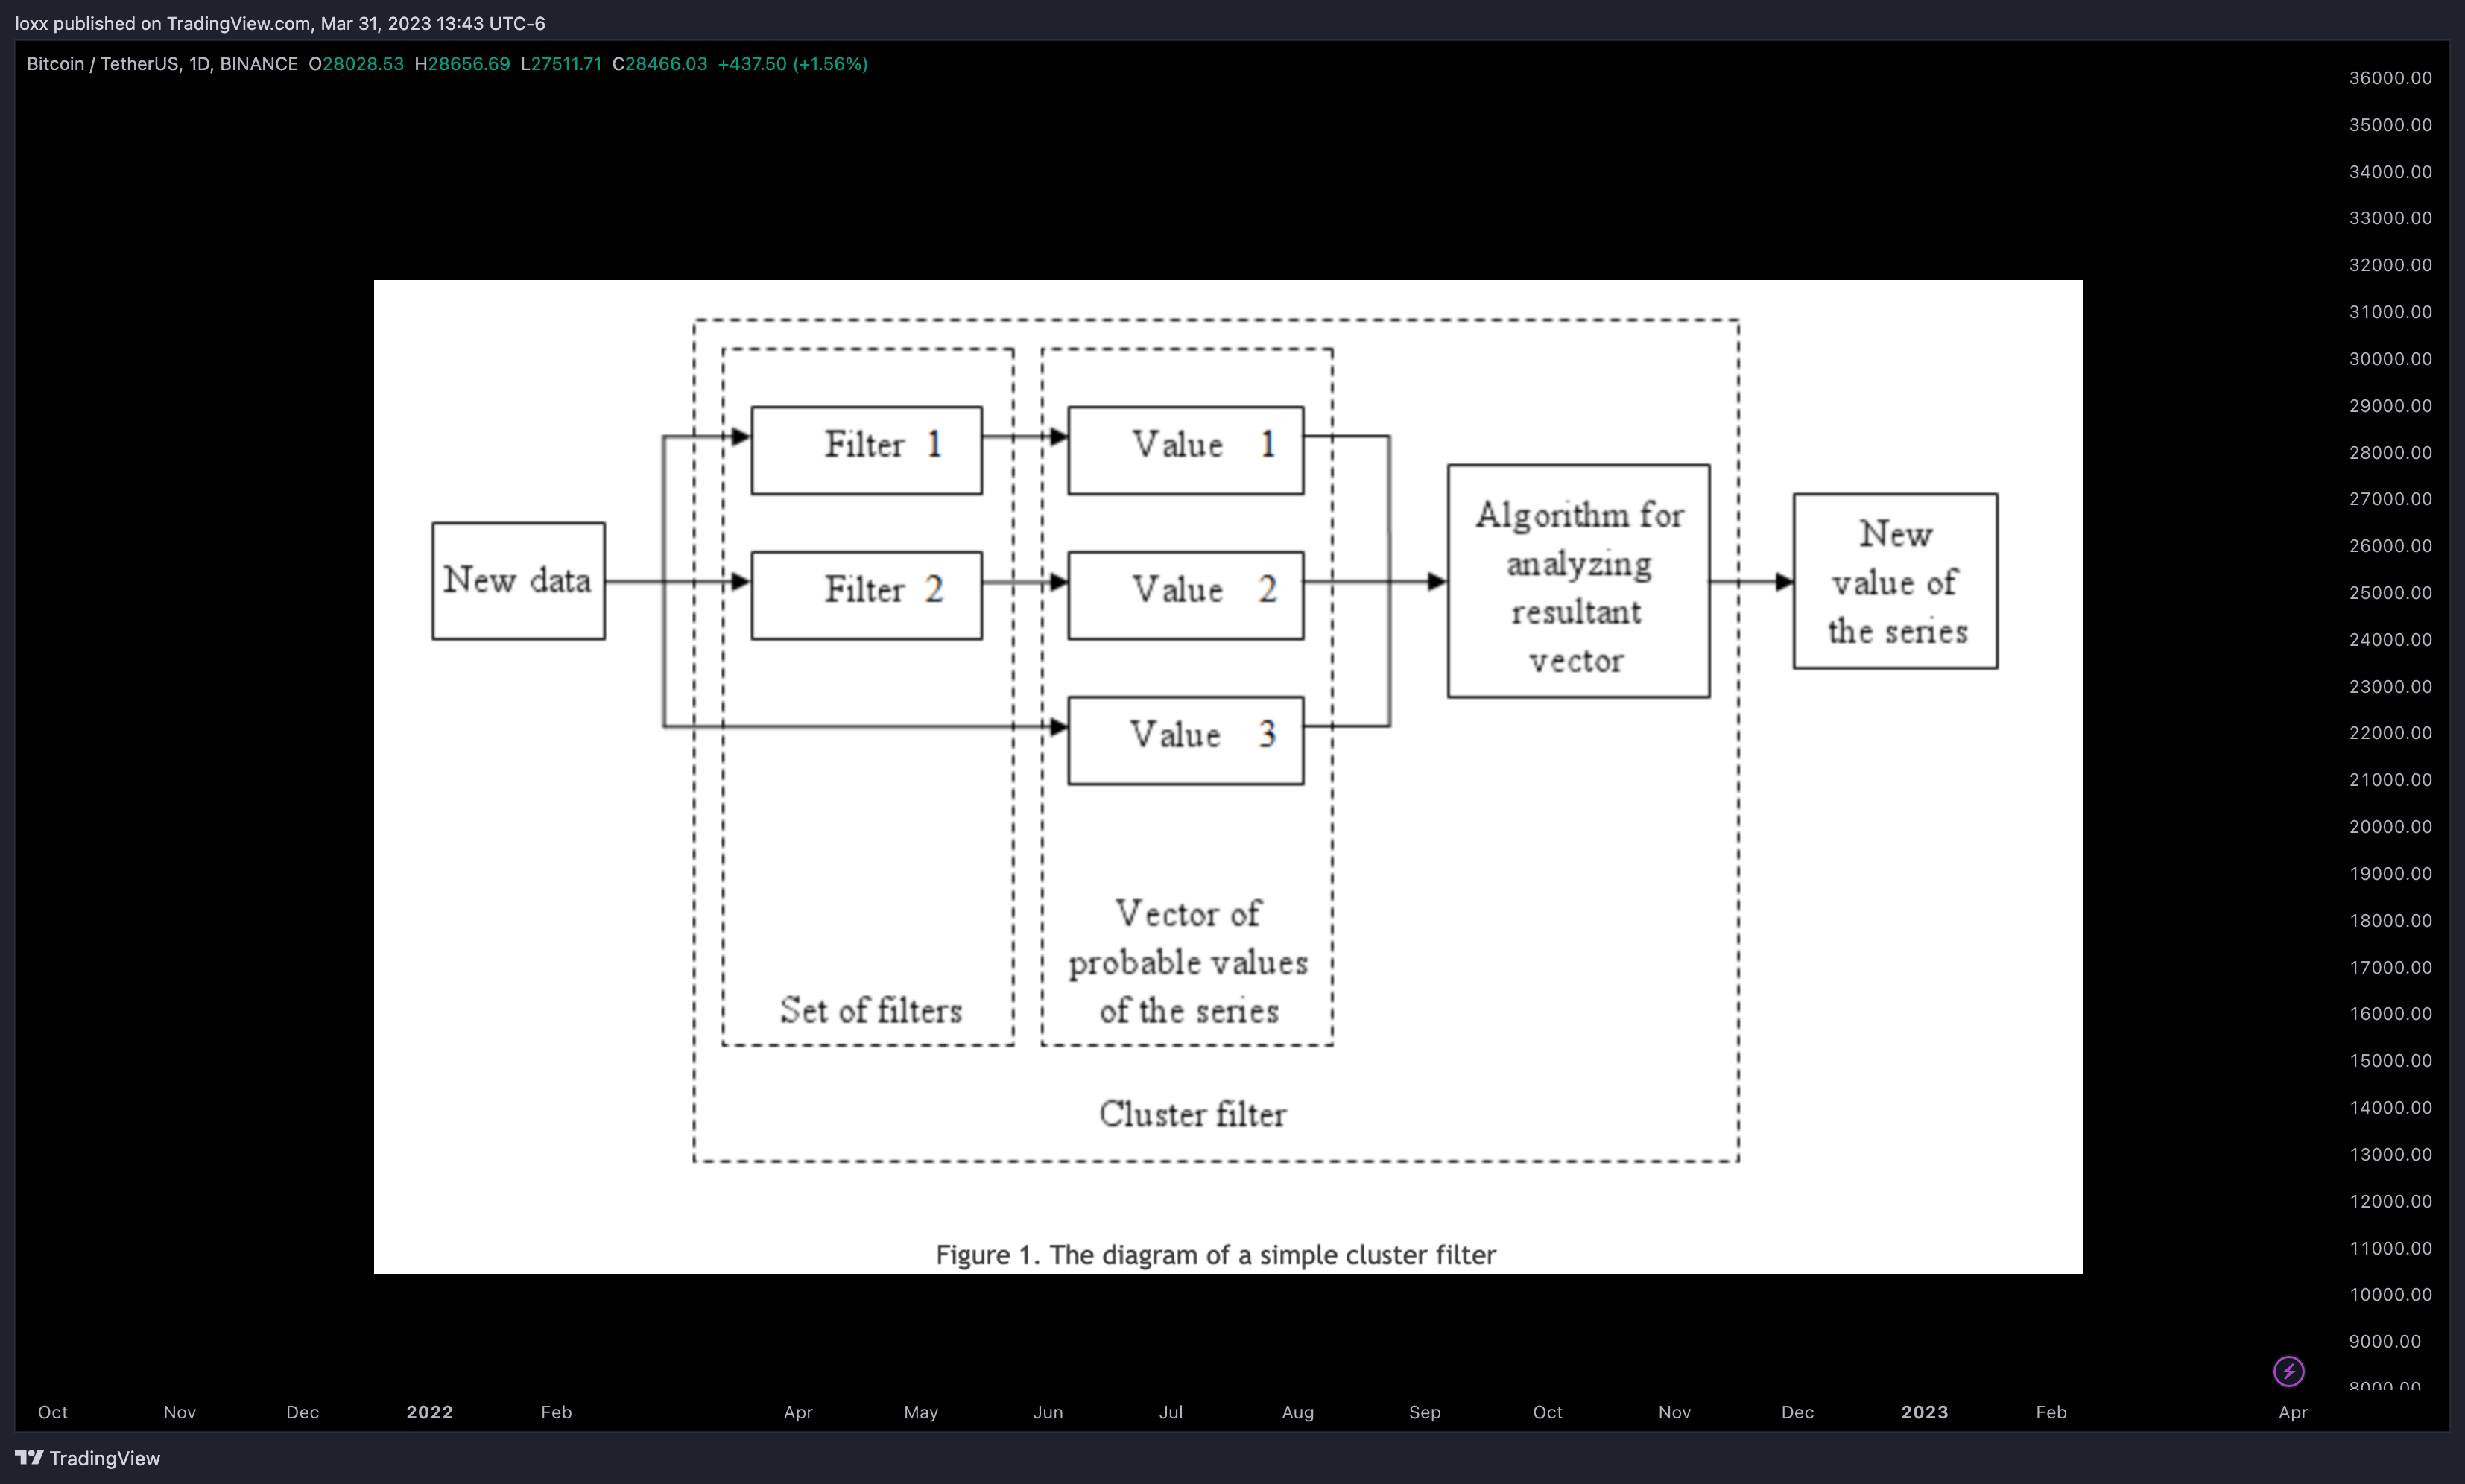Click the 30000.00 price axis label
2465x1484 pixels.
(x=2390, y=359)
